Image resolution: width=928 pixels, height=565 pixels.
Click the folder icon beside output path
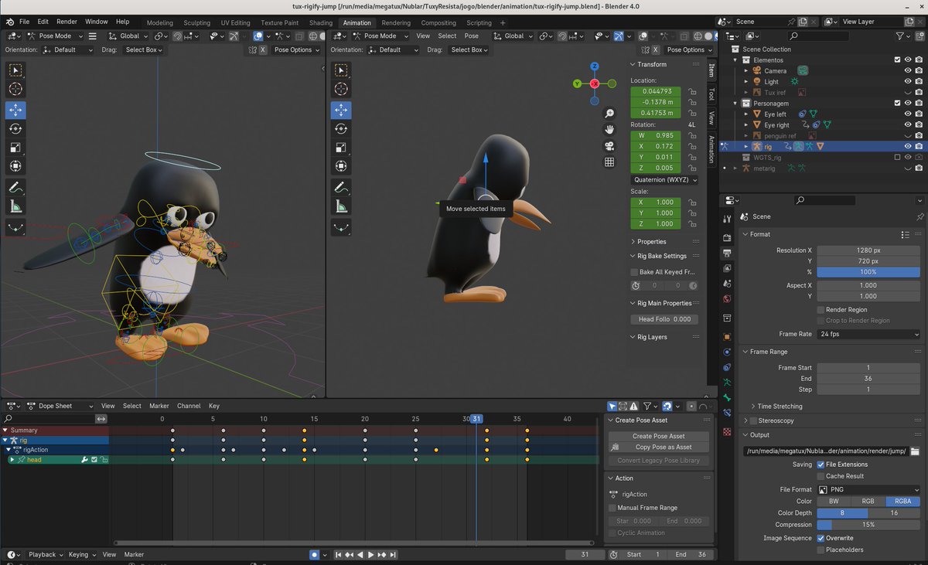(915, 451)
